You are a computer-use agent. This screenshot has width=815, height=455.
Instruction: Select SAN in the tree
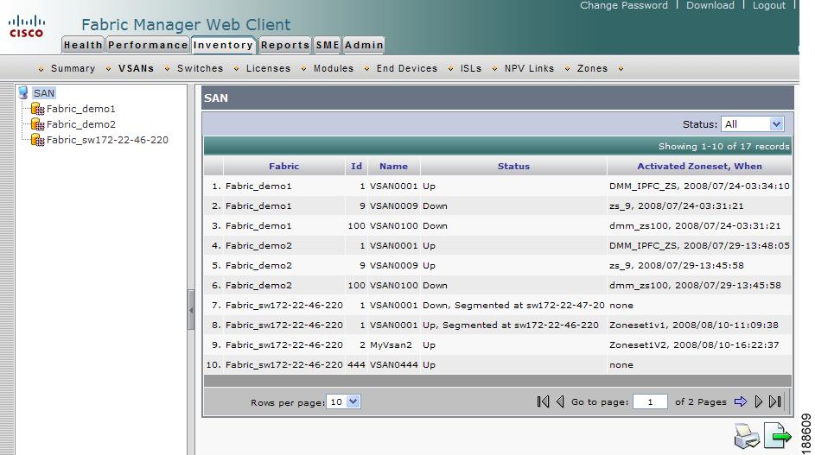pos(44,93)
